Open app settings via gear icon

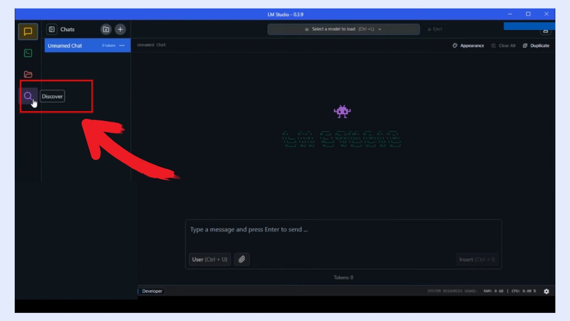pyautogui.click(x=546, y=291)
